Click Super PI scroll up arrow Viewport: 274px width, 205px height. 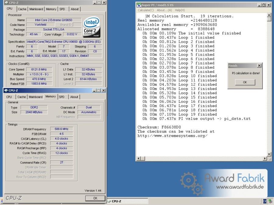[269, 15]
